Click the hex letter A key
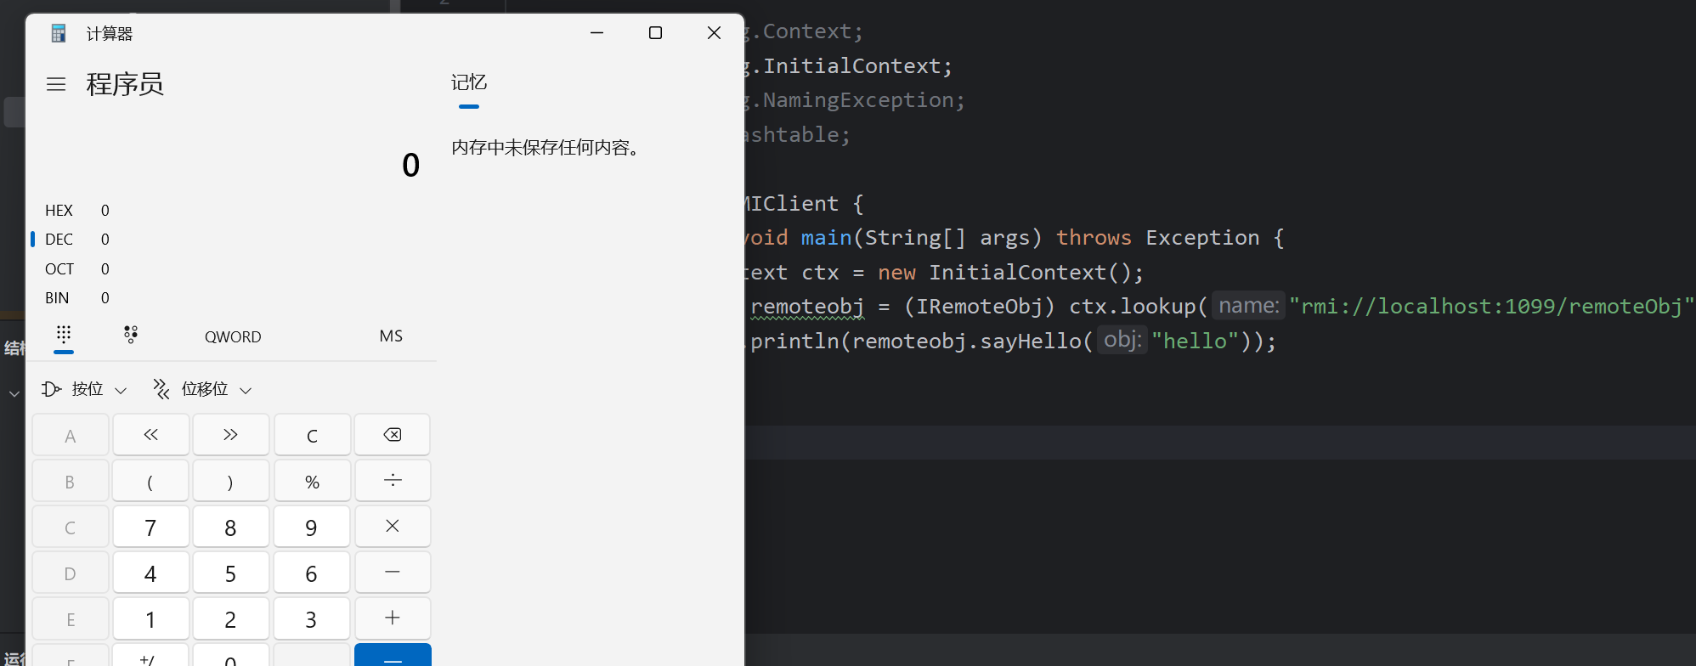1696x666 pixels. (x=71, y=435)
